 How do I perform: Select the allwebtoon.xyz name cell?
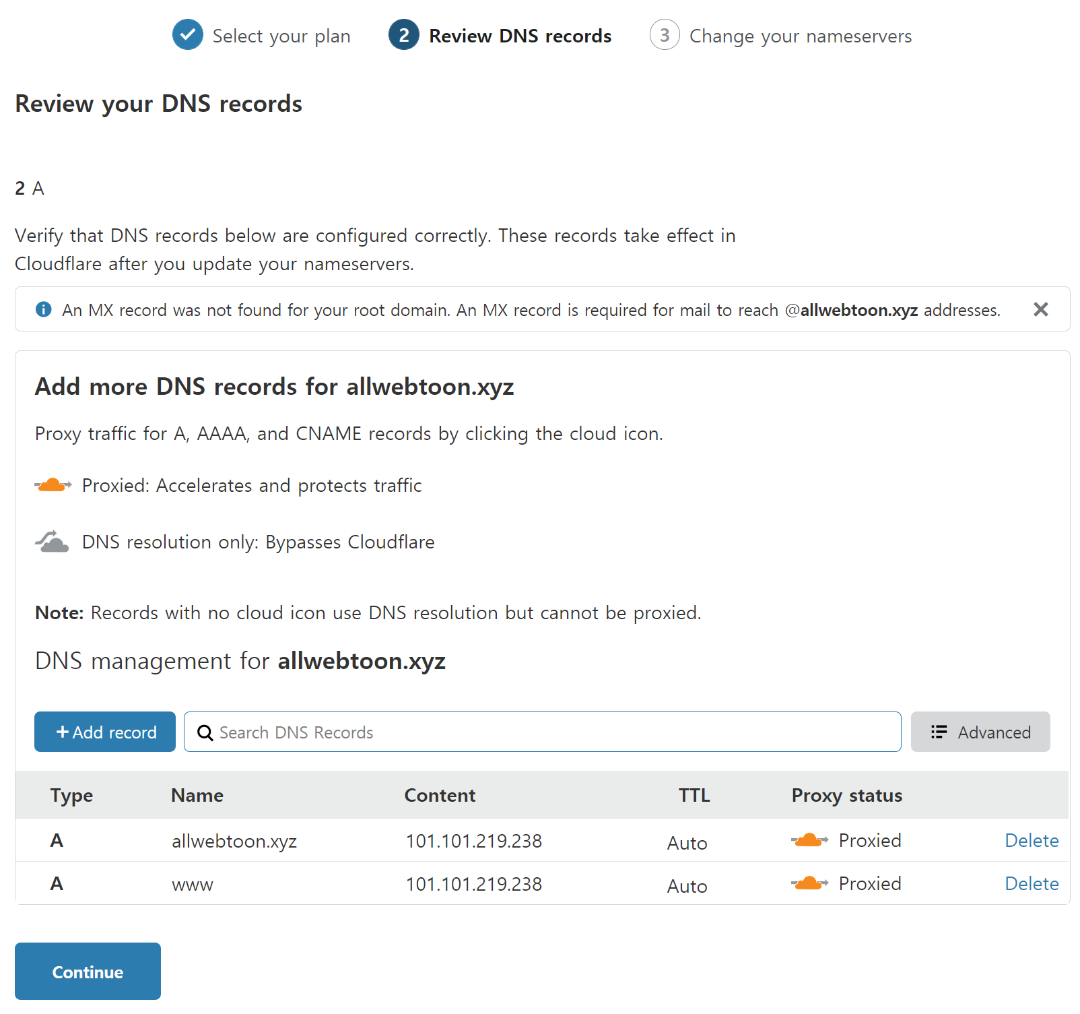coord(234,841)
